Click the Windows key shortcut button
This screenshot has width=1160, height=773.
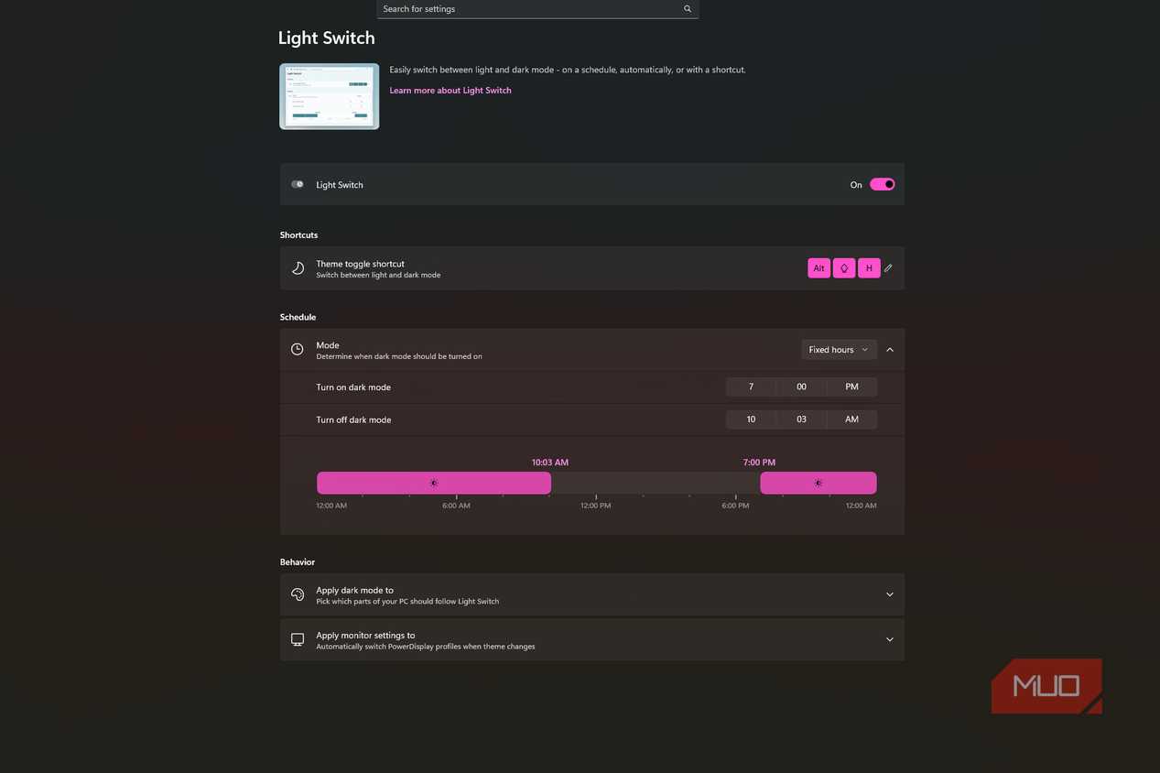coord(844,268)
